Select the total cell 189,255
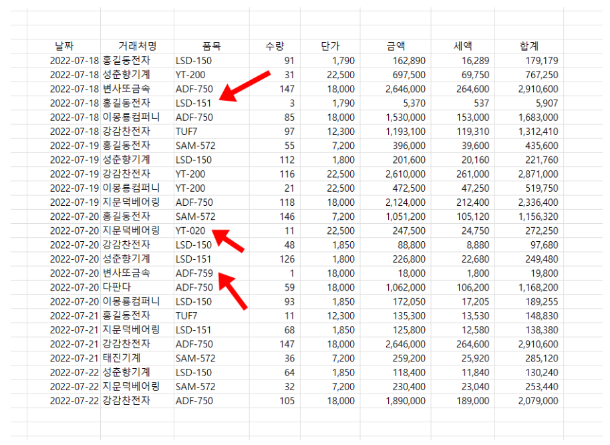This screenshot has height=445, width=610. pyautogui.click(x=529, y=301)
